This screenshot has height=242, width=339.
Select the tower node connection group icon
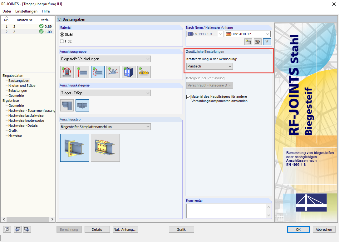113,72
